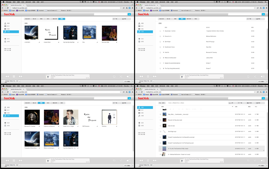This screenshot has height=169, width=269.
Task: Open the Classic Rock genre cover
Action: 51,33
